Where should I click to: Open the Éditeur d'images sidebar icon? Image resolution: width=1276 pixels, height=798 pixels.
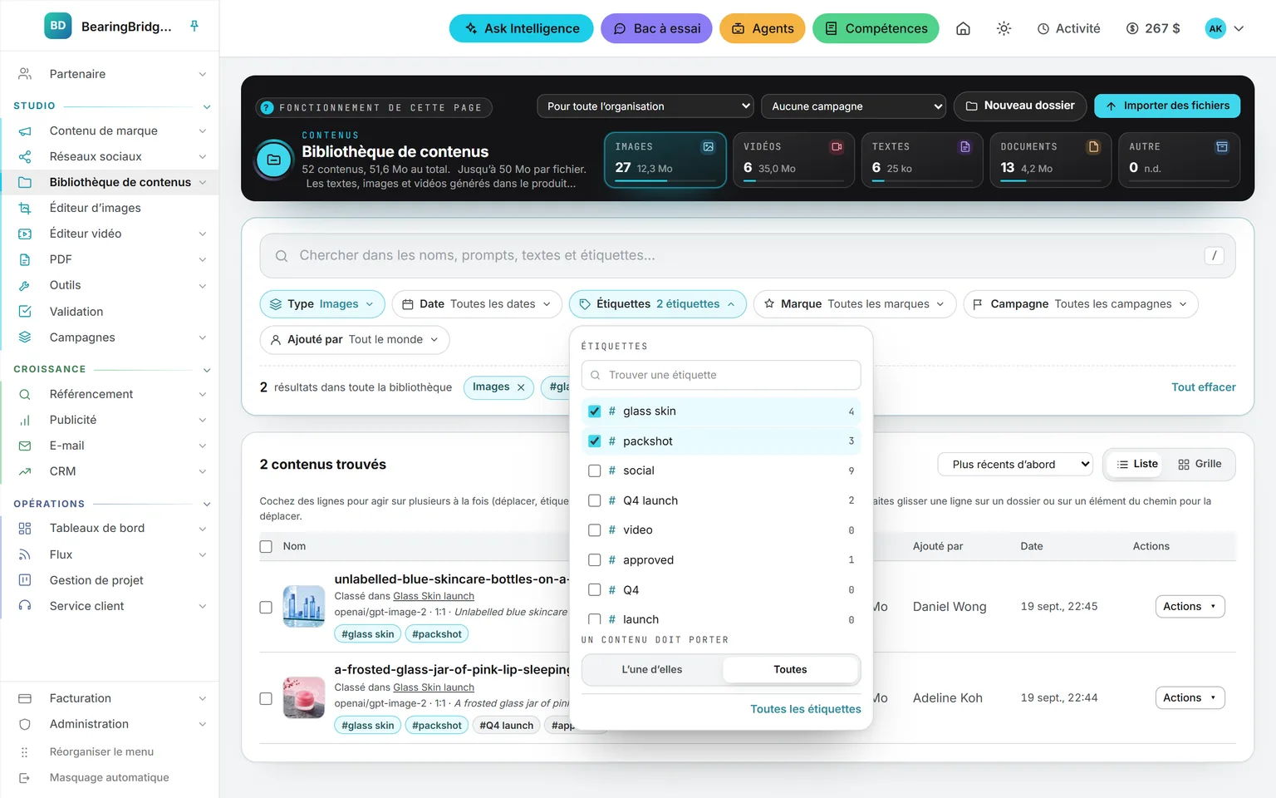tap(25, 208)
